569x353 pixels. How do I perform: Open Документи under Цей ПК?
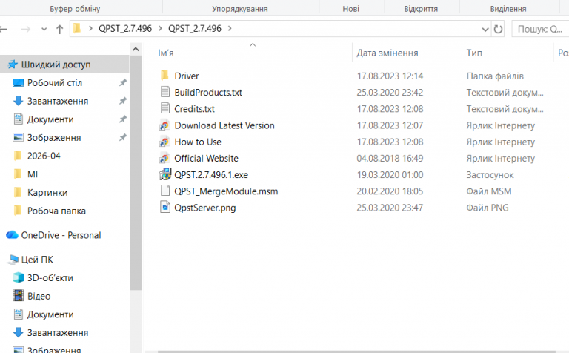coord(50,314)
